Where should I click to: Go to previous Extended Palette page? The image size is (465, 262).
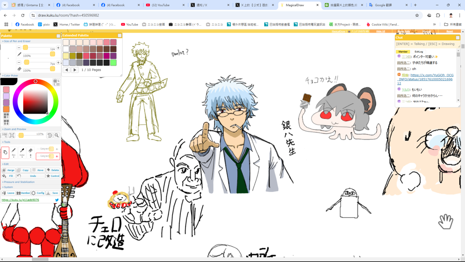click(x=66, y=70)
